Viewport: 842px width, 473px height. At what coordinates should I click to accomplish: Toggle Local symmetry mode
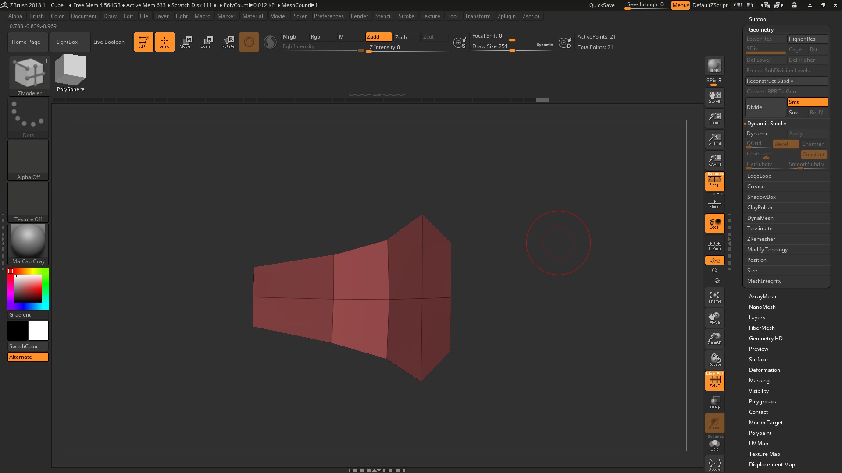tap(714, 223)
